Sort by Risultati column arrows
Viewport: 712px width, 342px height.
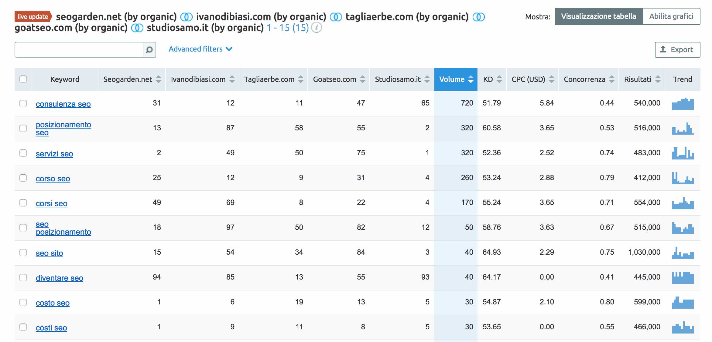[x=658, y=79]
